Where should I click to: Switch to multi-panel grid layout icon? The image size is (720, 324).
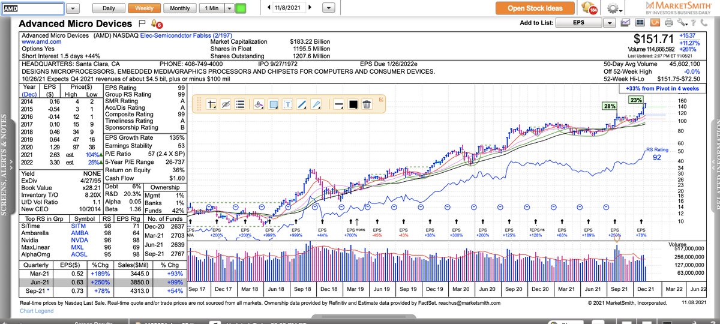[x=640, y=23]
